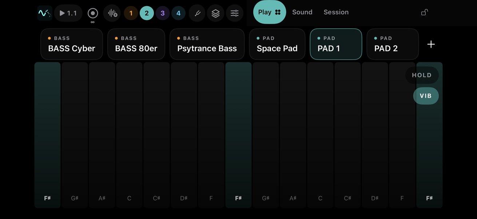Choose the BASS 80er preset
Image resolution: width=477 pixels, height=219 pixels.
click(x=136, y=44)
